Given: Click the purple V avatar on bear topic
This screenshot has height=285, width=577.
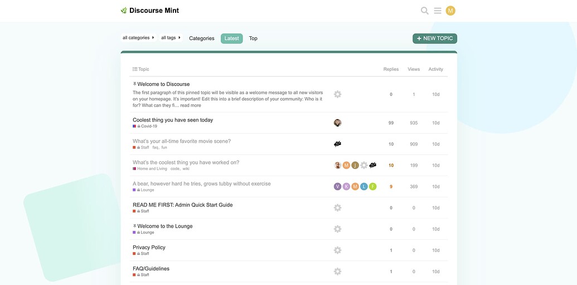Looking at the screenshot, I should pos(337,186).
